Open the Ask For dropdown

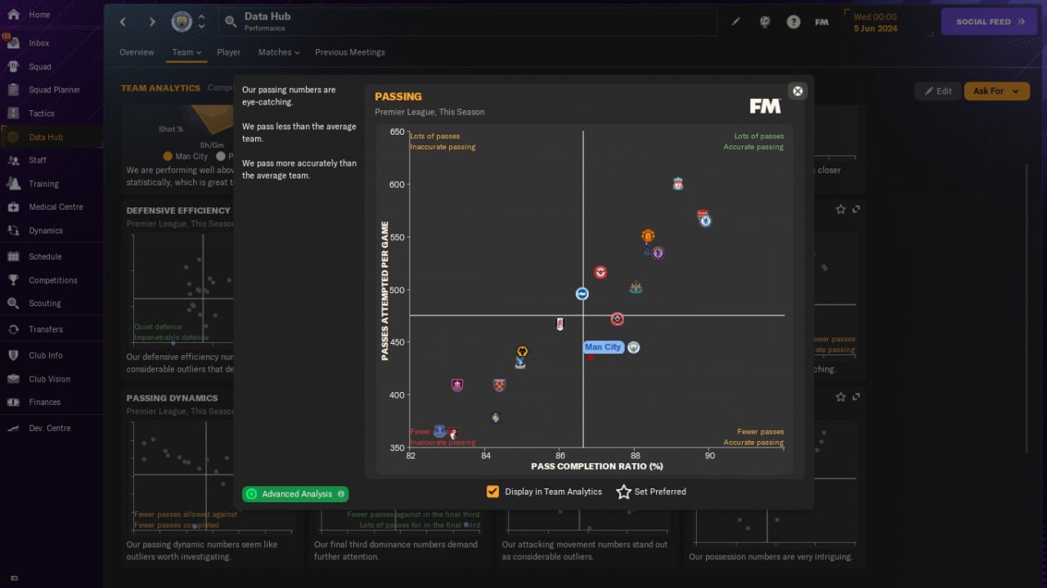pyautogui.click(x=997, y=91)
